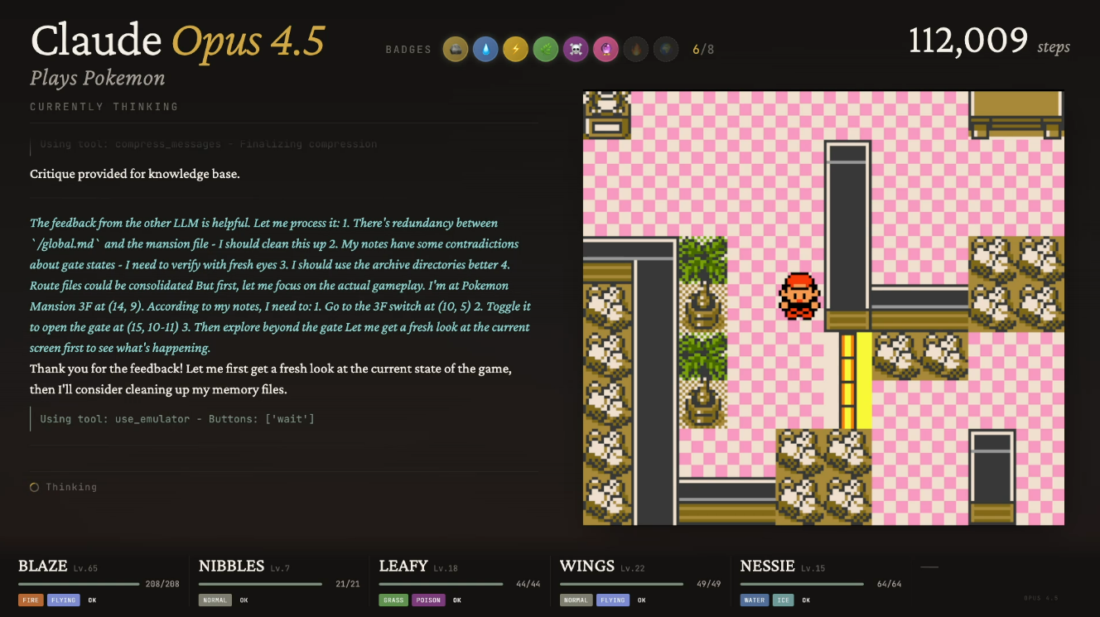Click the use_emulator tool call line
1100x617 pixels.
click(177, 419)
